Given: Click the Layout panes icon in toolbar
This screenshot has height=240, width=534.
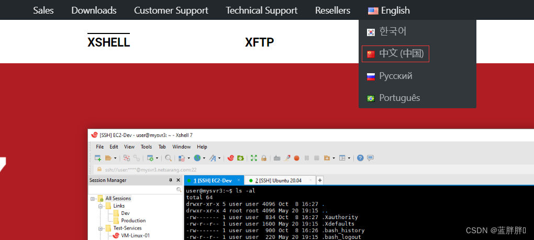Looking at the screenshot, I should click(x=342, y=158).
